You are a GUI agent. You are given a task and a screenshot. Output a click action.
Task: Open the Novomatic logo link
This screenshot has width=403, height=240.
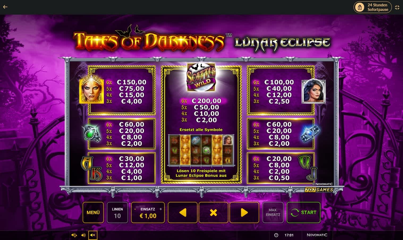(317, 235)
